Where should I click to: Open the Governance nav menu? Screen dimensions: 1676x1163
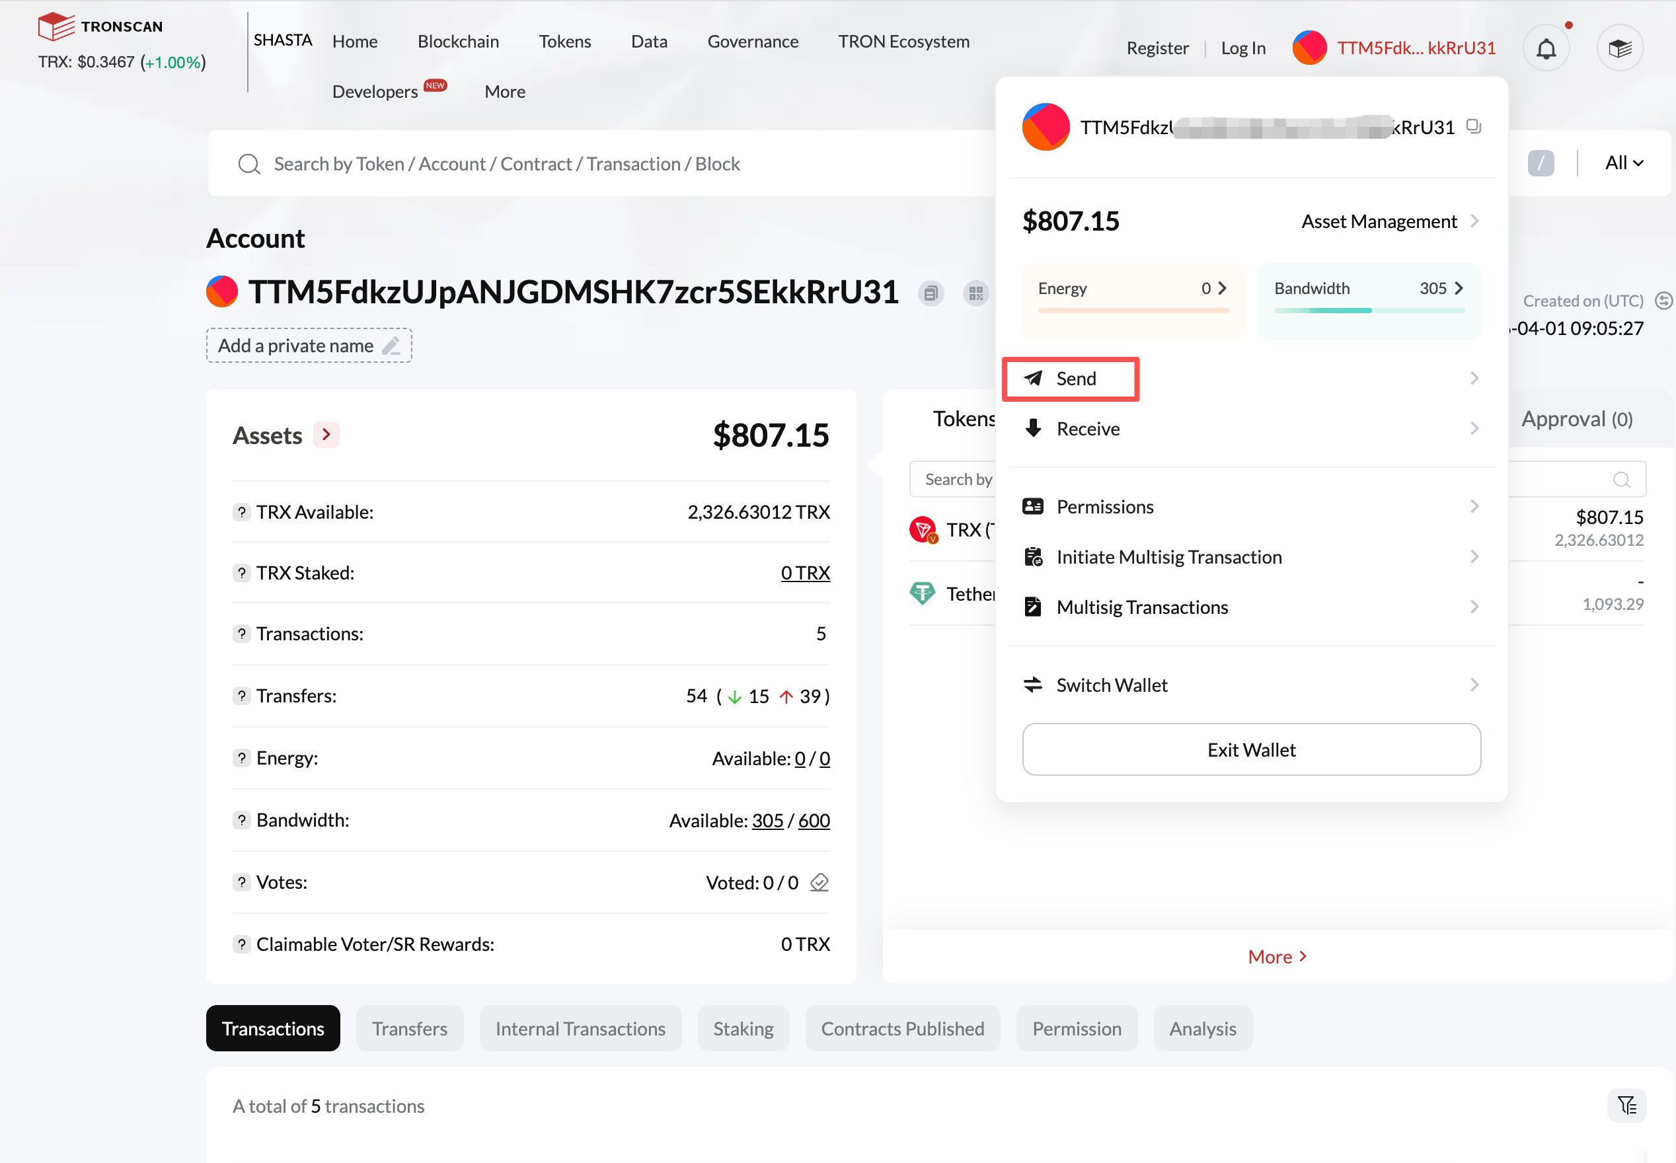pos(753,42)
